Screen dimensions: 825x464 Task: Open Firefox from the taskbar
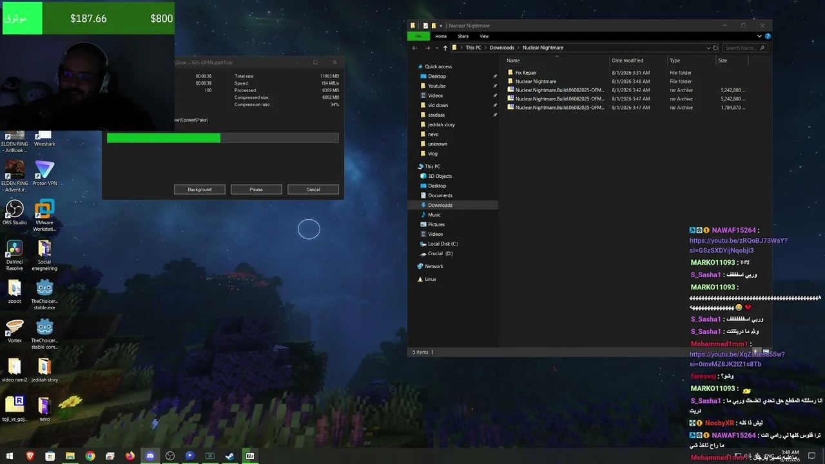click(x=130, y=456)
